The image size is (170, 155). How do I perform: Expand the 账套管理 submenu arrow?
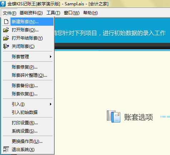51,57
